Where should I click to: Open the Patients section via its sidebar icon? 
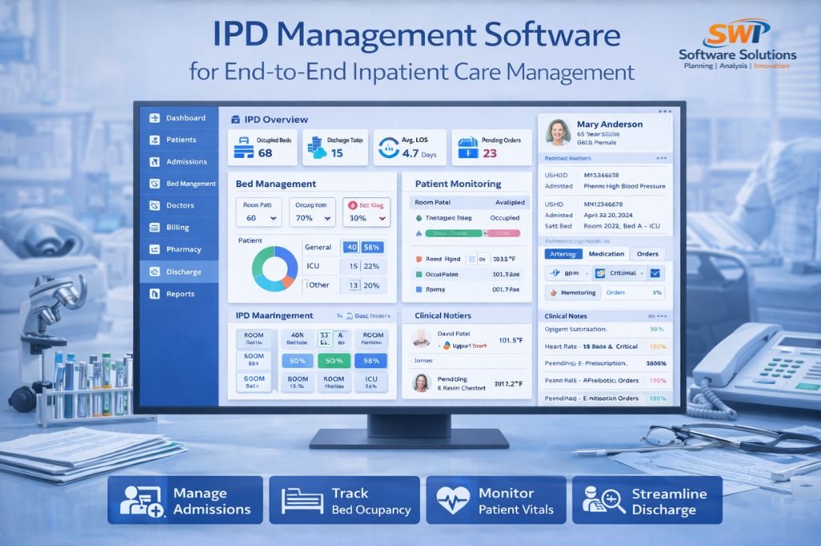[153, 140]
